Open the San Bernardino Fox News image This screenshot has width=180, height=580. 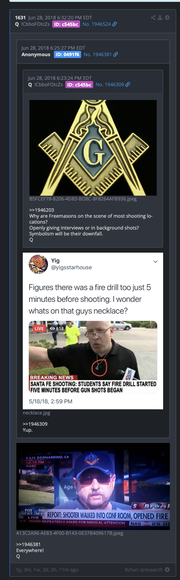coord(93,486)
